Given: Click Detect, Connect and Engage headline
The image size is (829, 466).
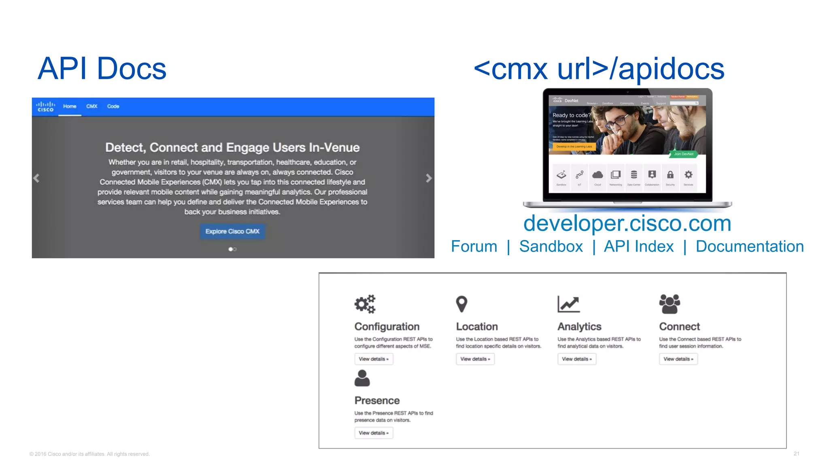Looking at the screenshot, I should (x=232, y=148).
